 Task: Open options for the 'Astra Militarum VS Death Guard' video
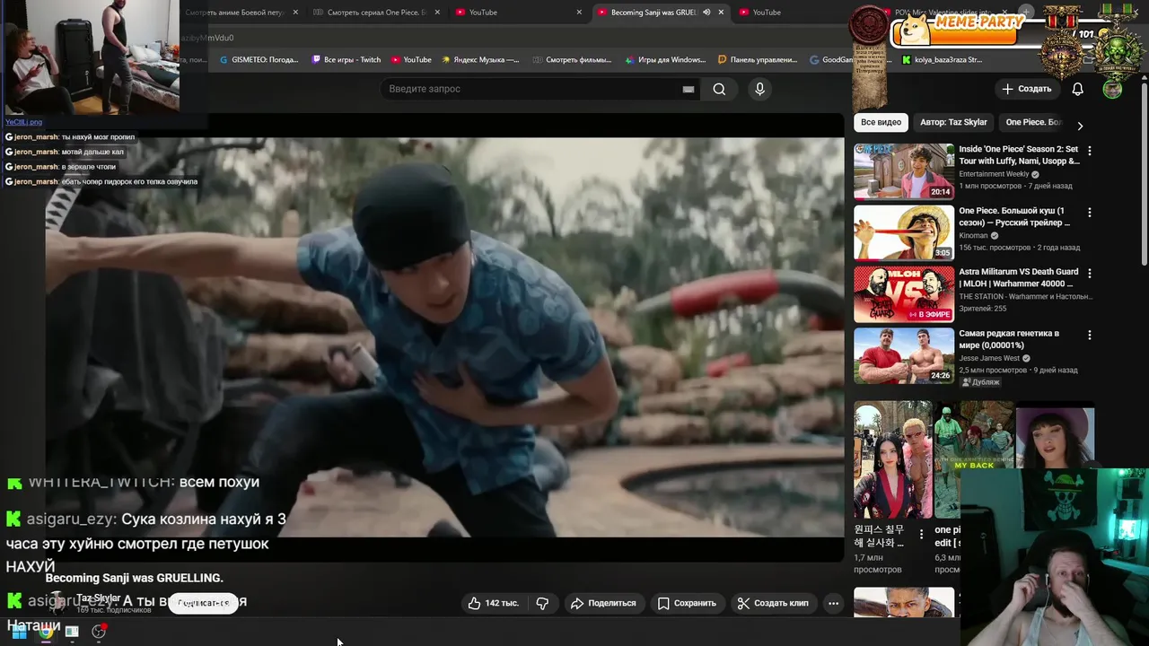(x=1089, y=274)
